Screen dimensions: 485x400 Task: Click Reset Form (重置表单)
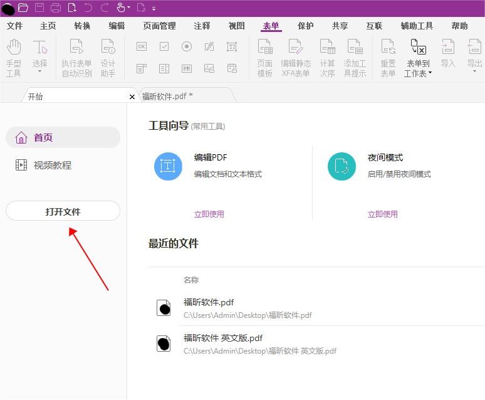[x=388, y=58]
